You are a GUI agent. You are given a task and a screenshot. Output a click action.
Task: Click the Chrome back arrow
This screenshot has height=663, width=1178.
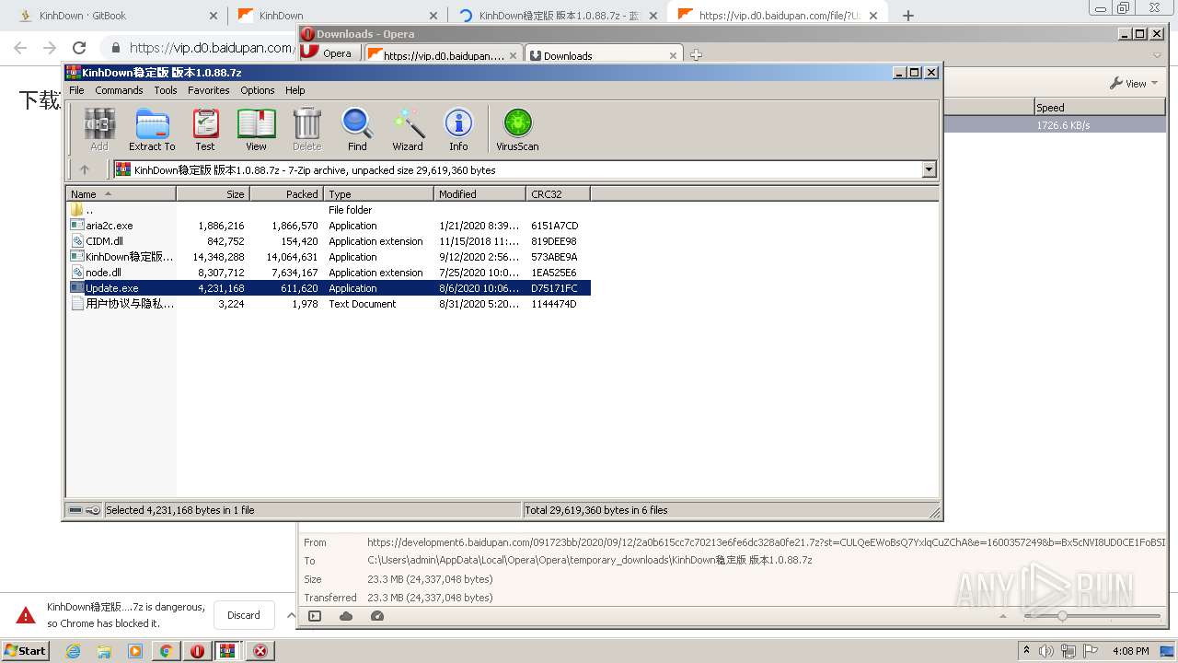pyautogui.click(x=20, y=48)
